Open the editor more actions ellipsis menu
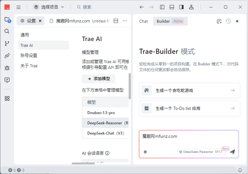Image resolution: width=248 pixels, height=174 pixels. pyautogui.click(x=125, y=21)
